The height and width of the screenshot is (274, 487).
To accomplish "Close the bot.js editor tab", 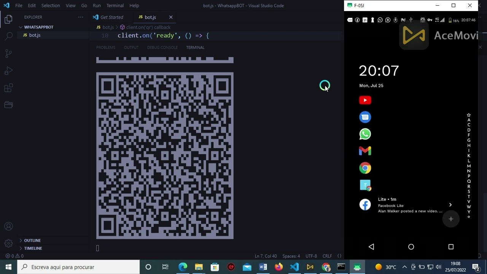I will (x=171, y=17).
